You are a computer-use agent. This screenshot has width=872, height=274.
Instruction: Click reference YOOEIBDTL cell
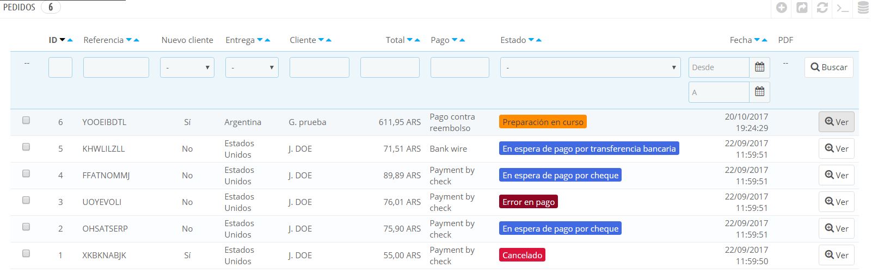pyautogui.click(x=105, y=122)
